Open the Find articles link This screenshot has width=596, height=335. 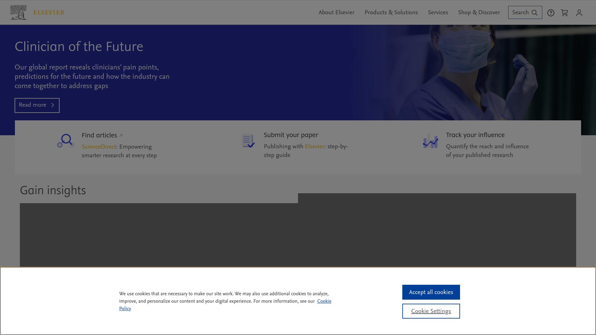(102, 136)
